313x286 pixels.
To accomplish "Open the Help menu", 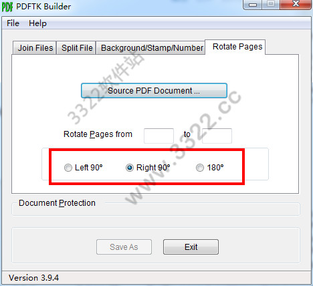I will [37, 23].
